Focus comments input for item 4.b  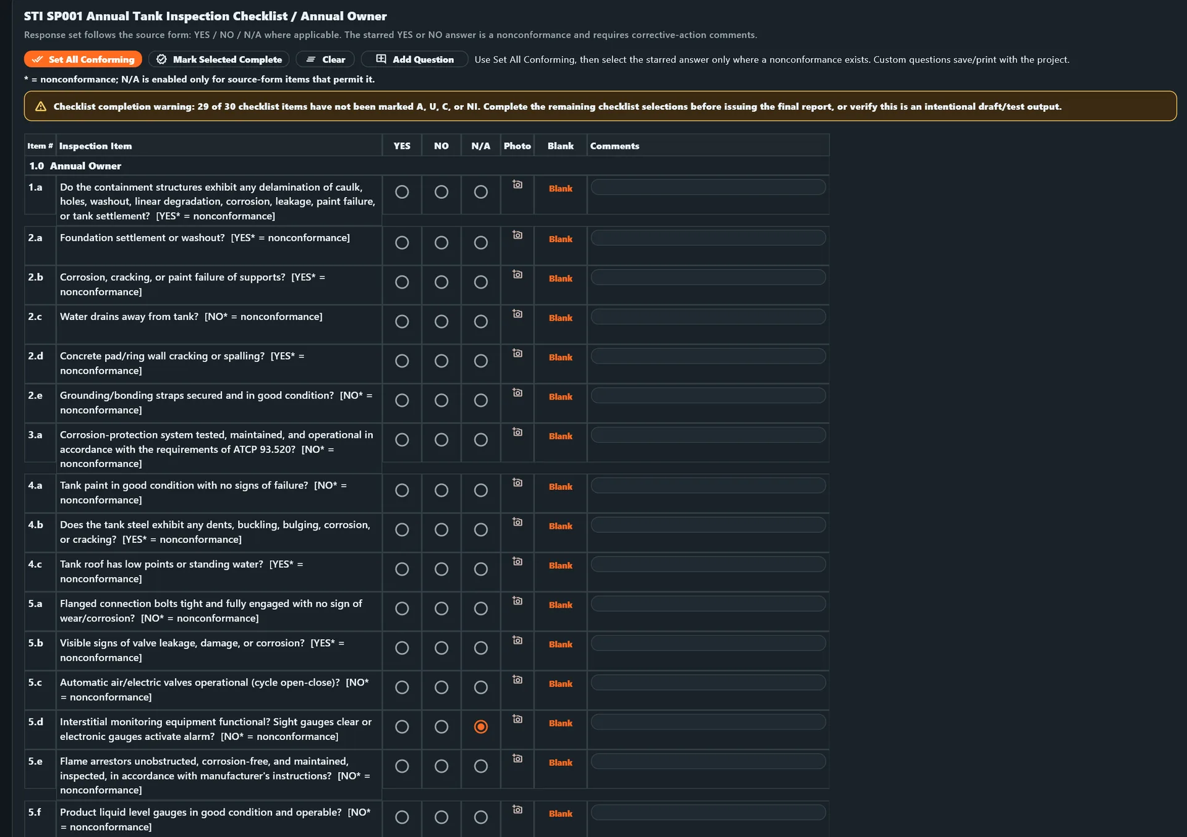click(x=708, y=525)
